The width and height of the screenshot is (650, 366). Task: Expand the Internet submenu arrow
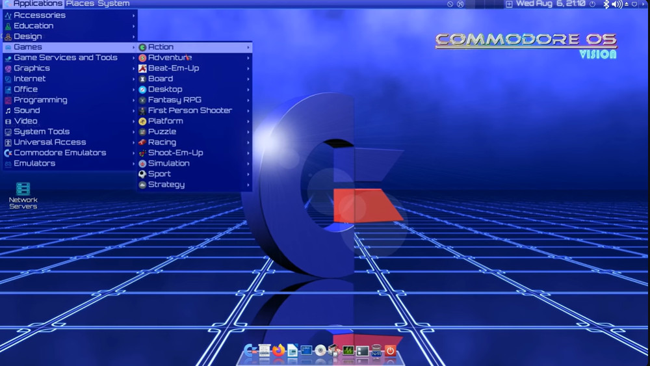pyautogui.click(x=133, y=79)
